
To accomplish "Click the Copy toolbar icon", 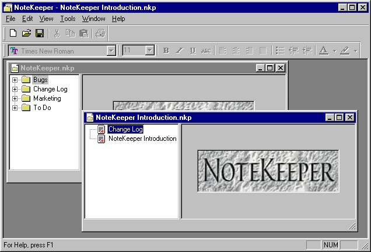I will click(70, 33).
